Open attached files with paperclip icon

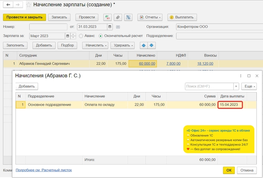pos(117,18)
